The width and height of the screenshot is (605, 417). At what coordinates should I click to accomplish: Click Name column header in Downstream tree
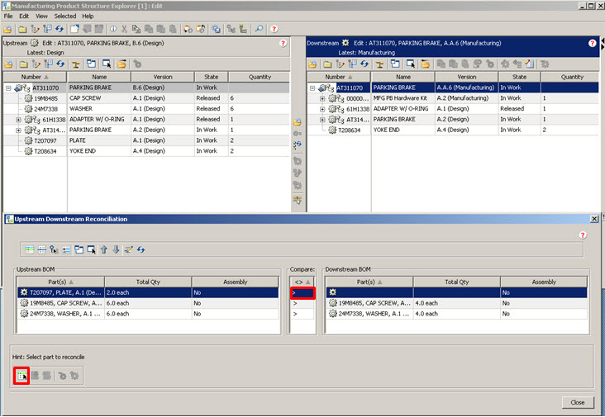point(403,77)
